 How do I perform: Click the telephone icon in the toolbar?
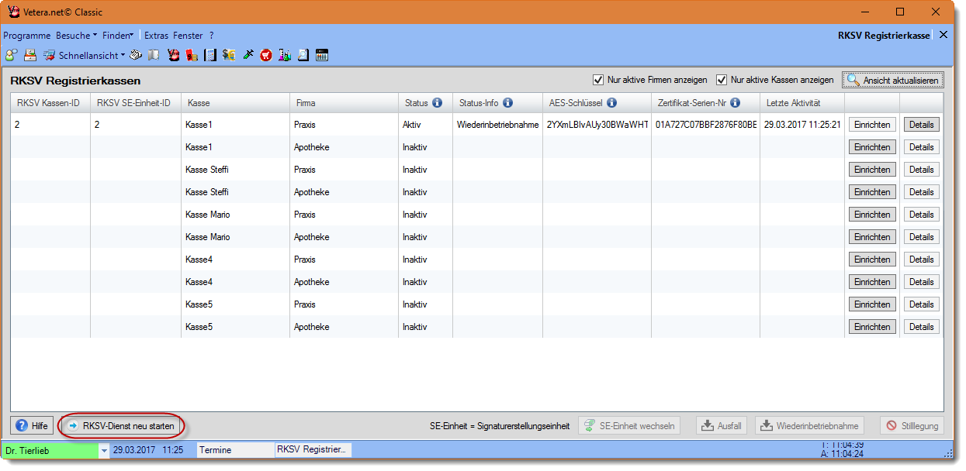click(x=135, y=55)
